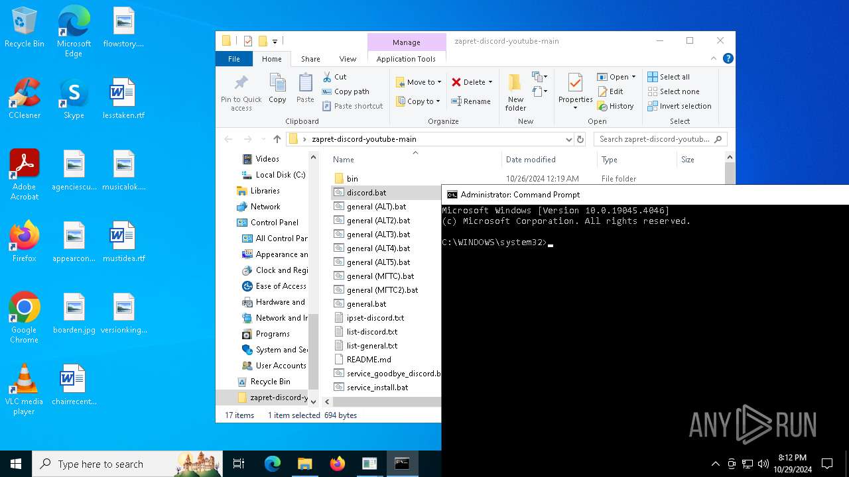This screenshot has width=849, height=477.
Task: Open Quick Access Toolbar customize dropdown
Action: coord(275,41)
